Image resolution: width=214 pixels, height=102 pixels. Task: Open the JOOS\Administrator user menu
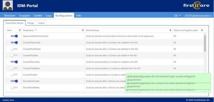[198, 16]
